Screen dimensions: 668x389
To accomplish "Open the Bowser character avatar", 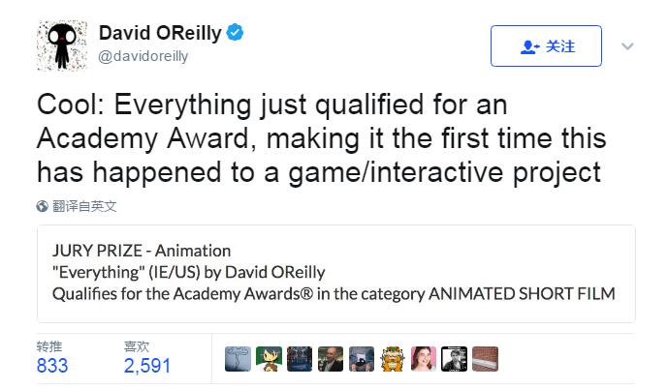I will coord(393,359).
